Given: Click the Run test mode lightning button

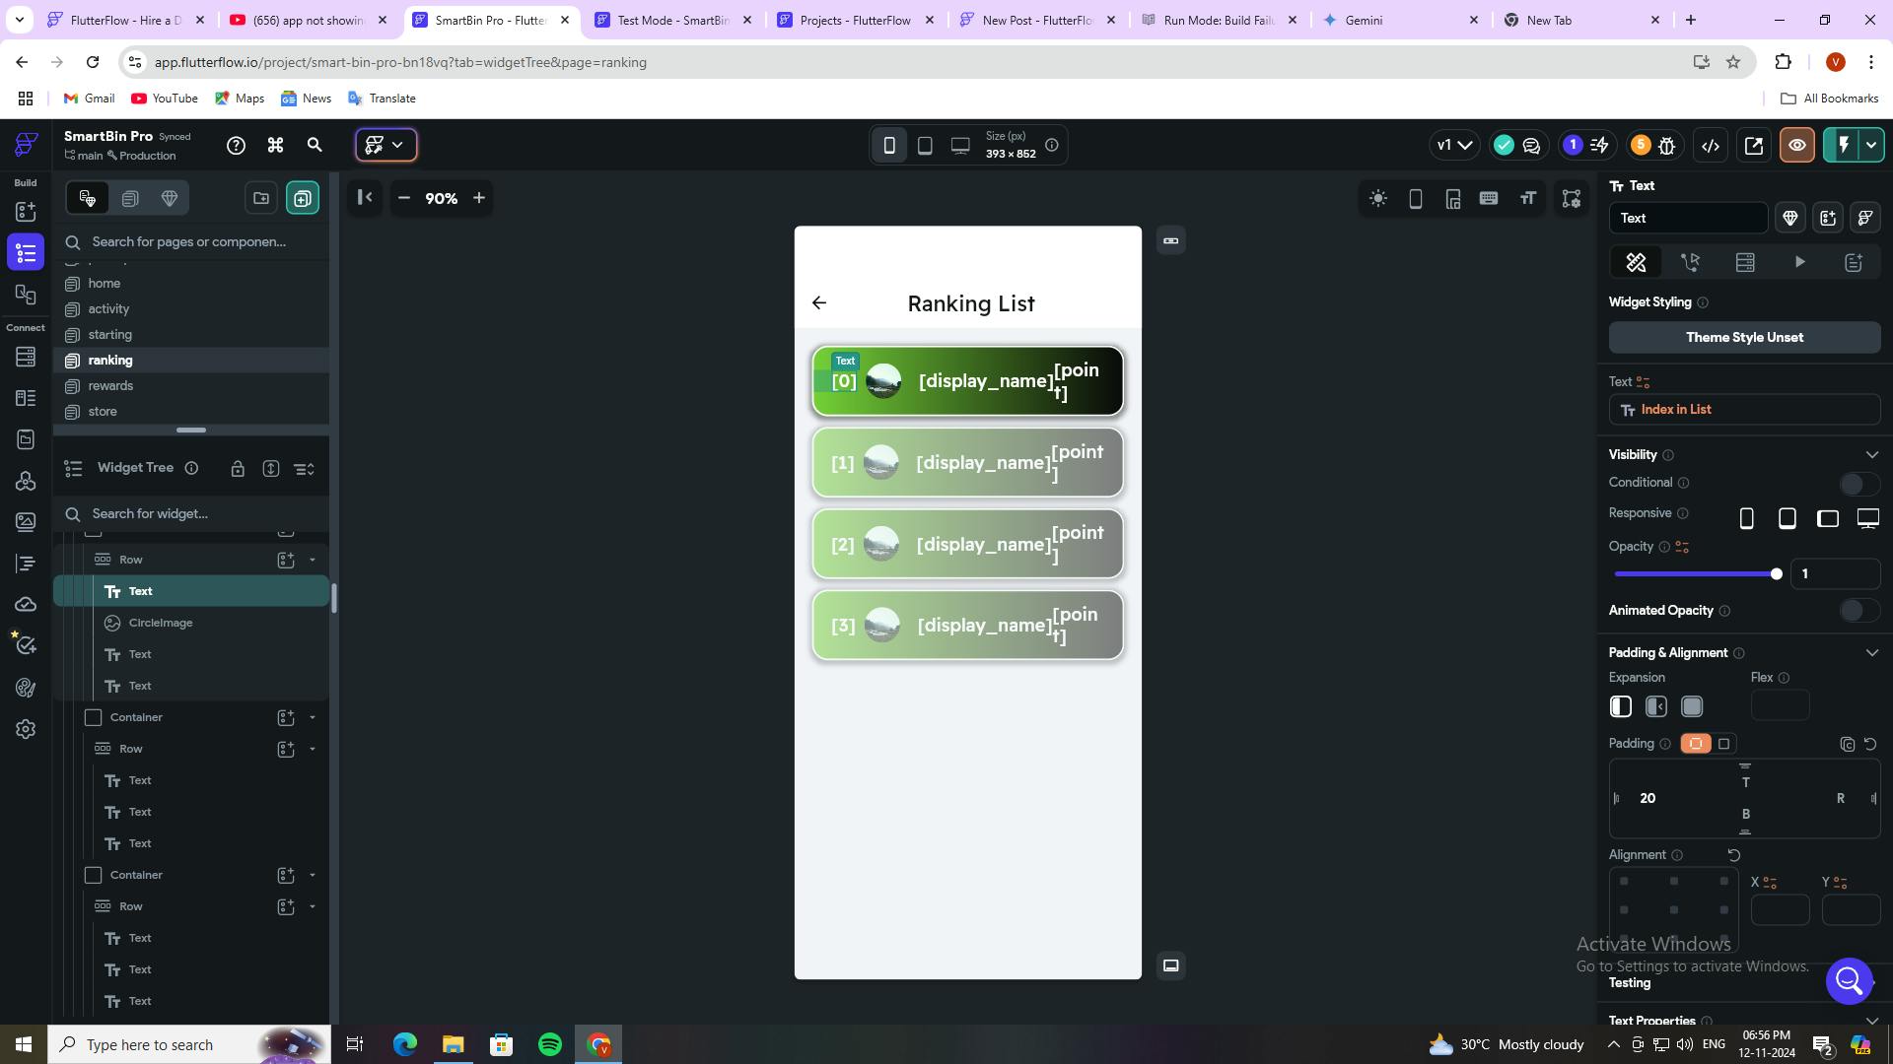Looking at the screenshot, I should (1843, 146).
